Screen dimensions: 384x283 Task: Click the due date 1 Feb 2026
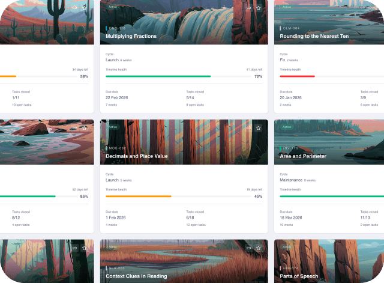click(116, 218)
